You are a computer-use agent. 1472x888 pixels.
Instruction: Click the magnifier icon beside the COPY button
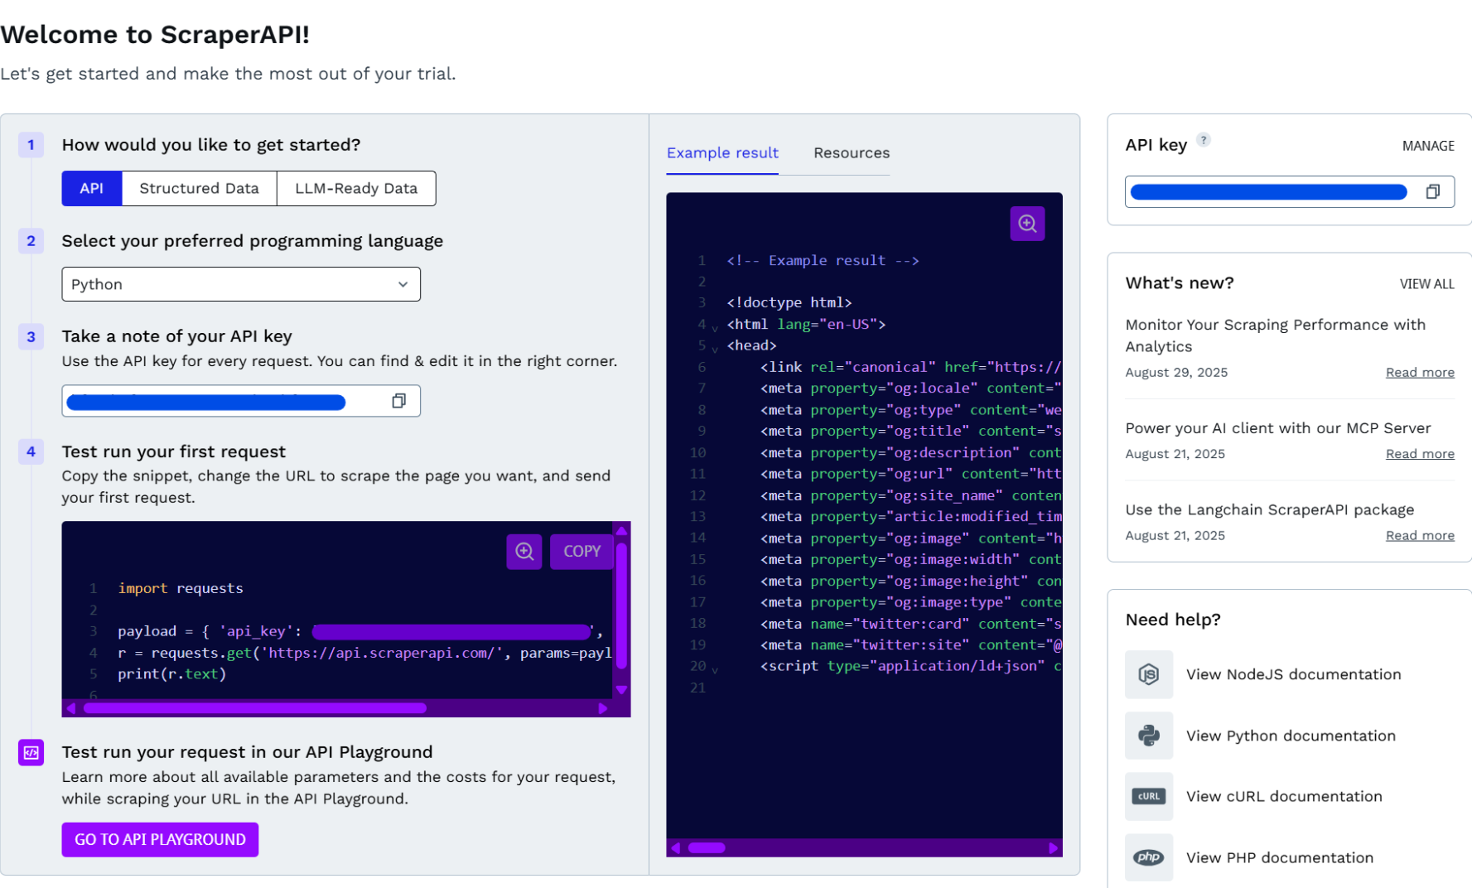click(524, 552)
